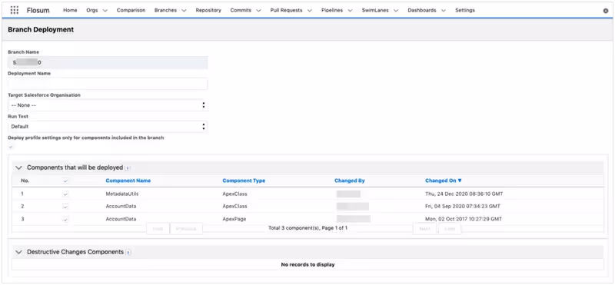
Task: Toggle the checkbox for the AccountData ApexPage row
Action: [65, 220]
